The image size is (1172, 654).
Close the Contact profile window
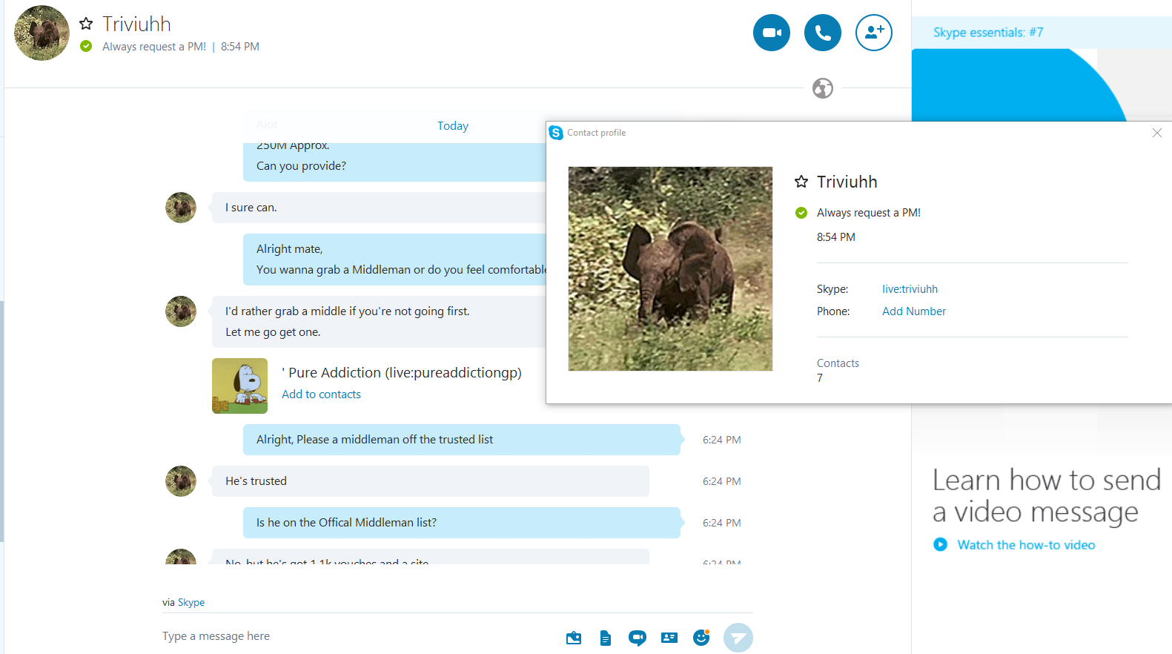(1157, 133)
